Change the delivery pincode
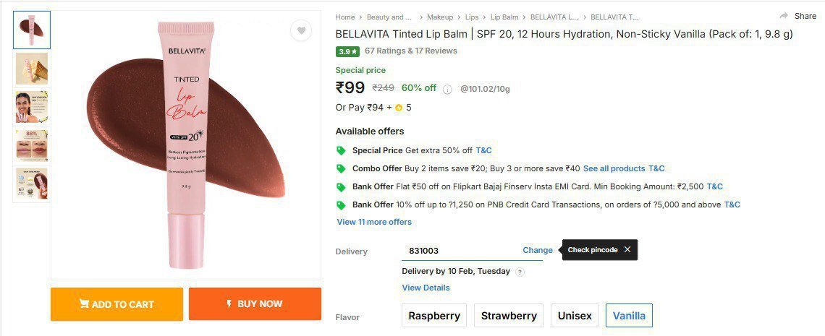 538,250
